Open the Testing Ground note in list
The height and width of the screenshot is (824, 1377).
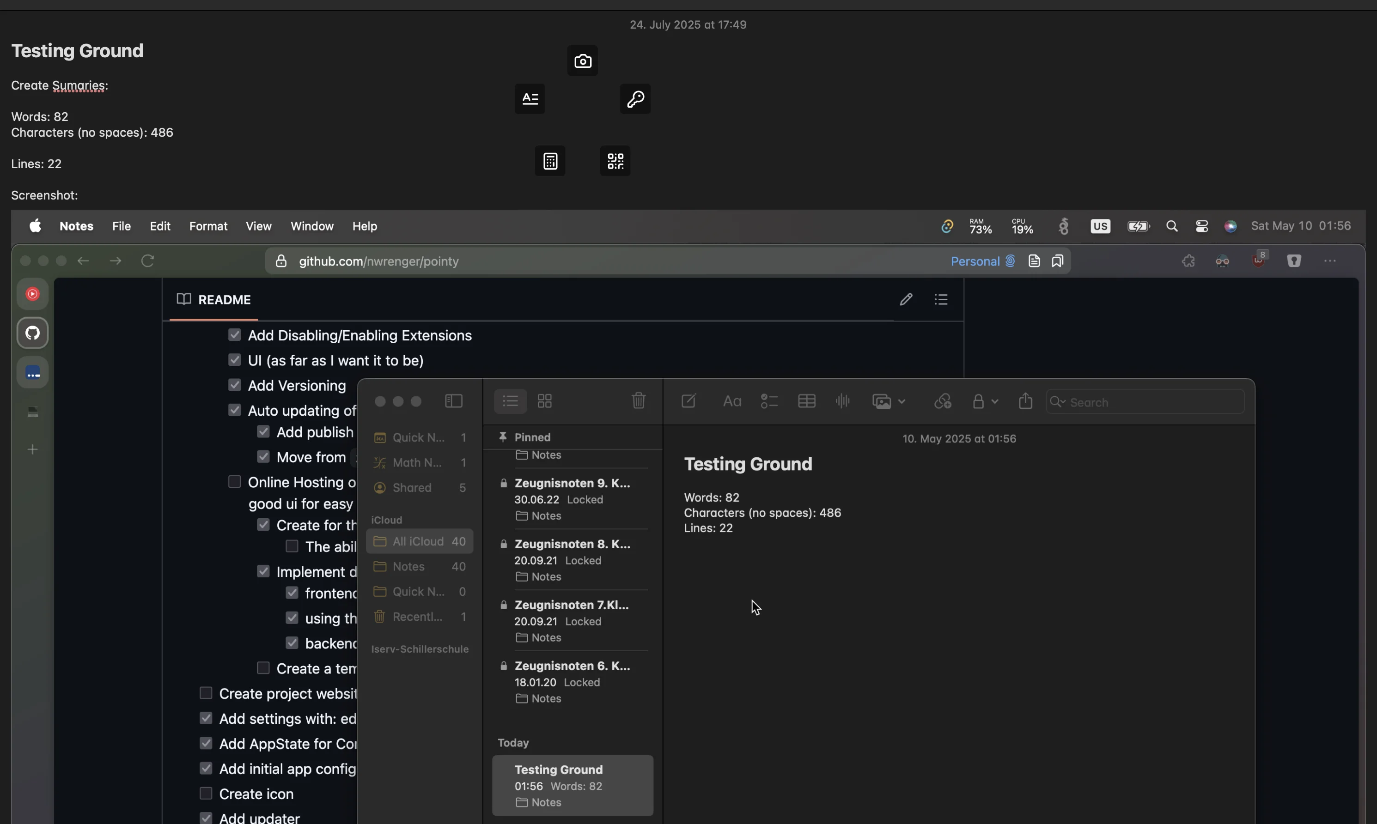click(573, 786)
